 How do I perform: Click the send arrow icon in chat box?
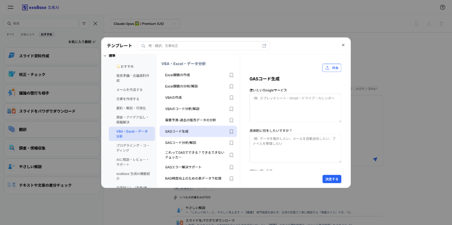(x=375, y=159)
